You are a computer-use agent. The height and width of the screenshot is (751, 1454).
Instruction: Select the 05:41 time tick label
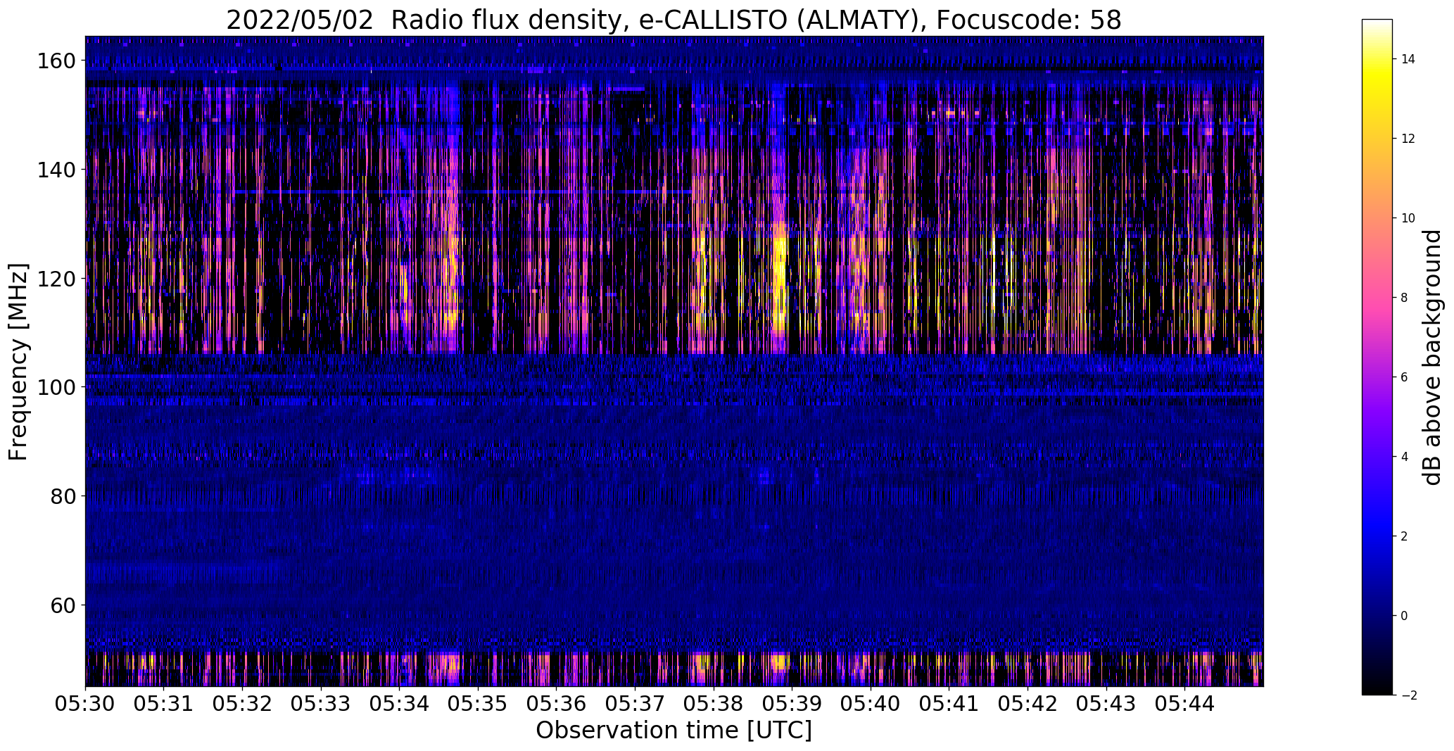949,703
